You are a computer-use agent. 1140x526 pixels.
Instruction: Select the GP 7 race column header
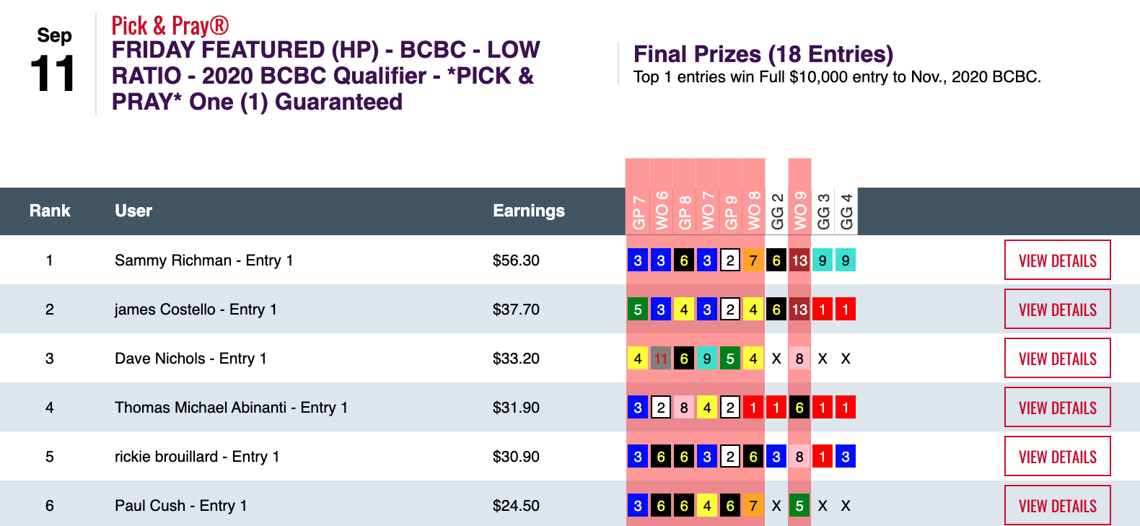(638, 212)
